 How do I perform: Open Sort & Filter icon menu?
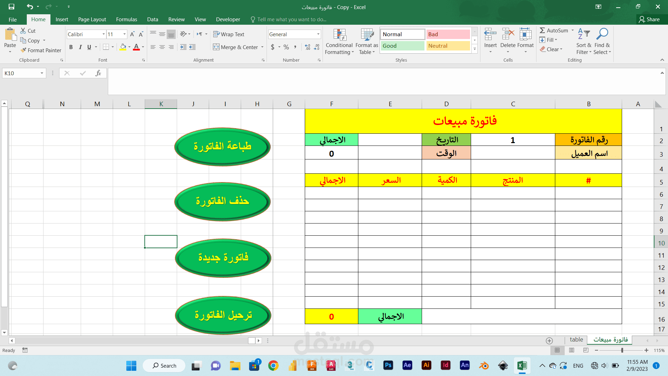(583, 34)
